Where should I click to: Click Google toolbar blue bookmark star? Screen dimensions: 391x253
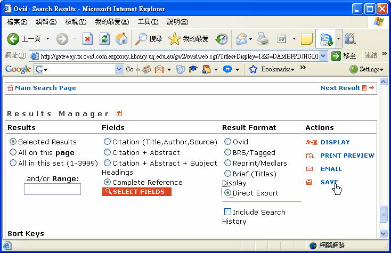pyautogui.click(x=253, y=69)
